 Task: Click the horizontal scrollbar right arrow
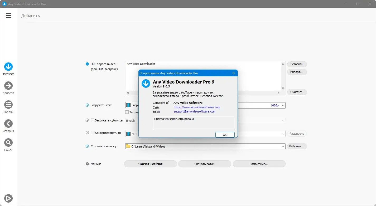click(278, 93)
